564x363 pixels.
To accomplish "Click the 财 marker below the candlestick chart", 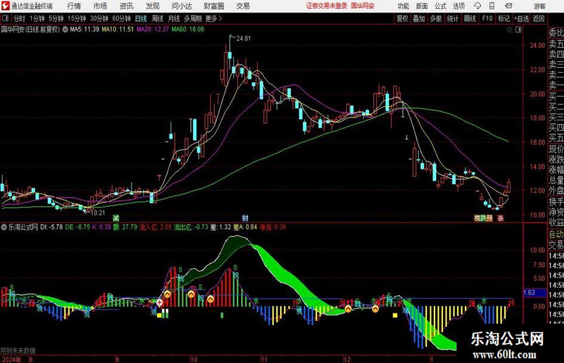I will [245, 218].
